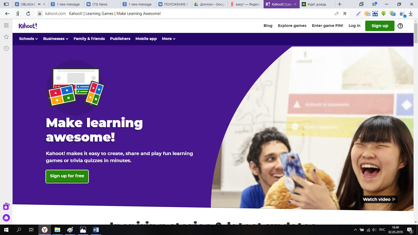
Task: Open the bookmarks collection icon in the title bar
Action: [361, 4]
